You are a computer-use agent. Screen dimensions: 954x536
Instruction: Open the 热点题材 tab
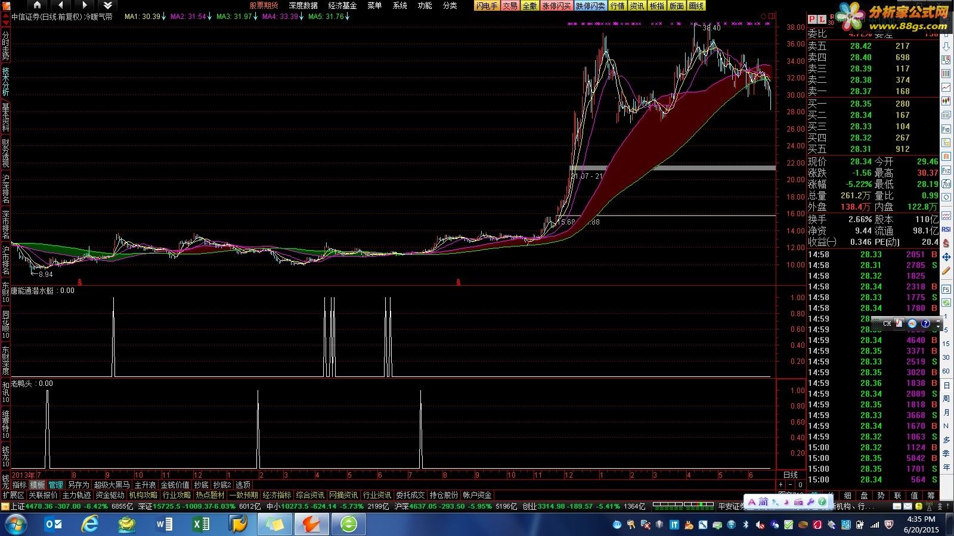[210, 496]
